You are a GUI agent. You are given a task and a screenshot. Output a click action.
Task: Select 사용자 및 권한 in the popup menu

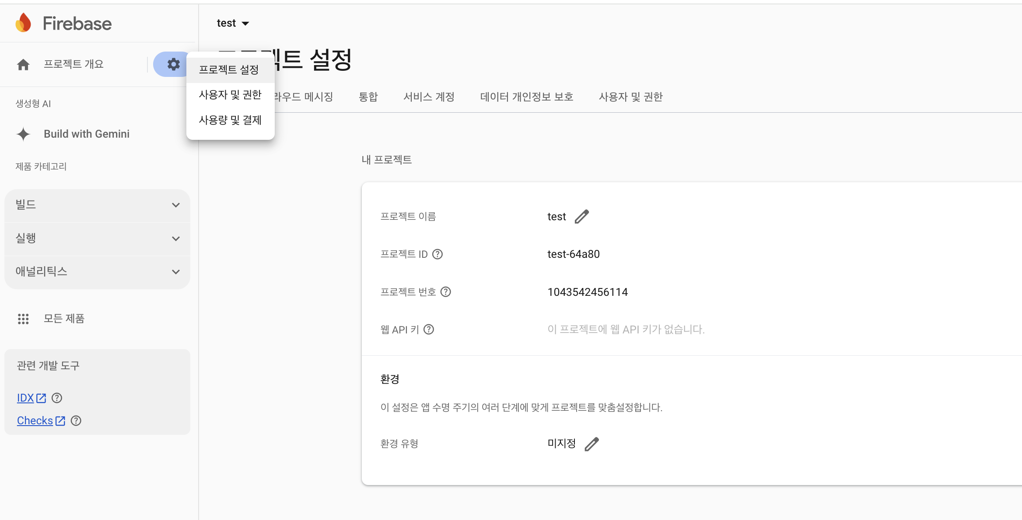[230, 95]
